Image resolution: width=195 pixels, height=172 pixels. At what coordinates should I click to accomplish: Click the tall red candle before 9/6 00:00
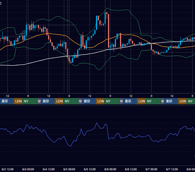click(109, 31)
